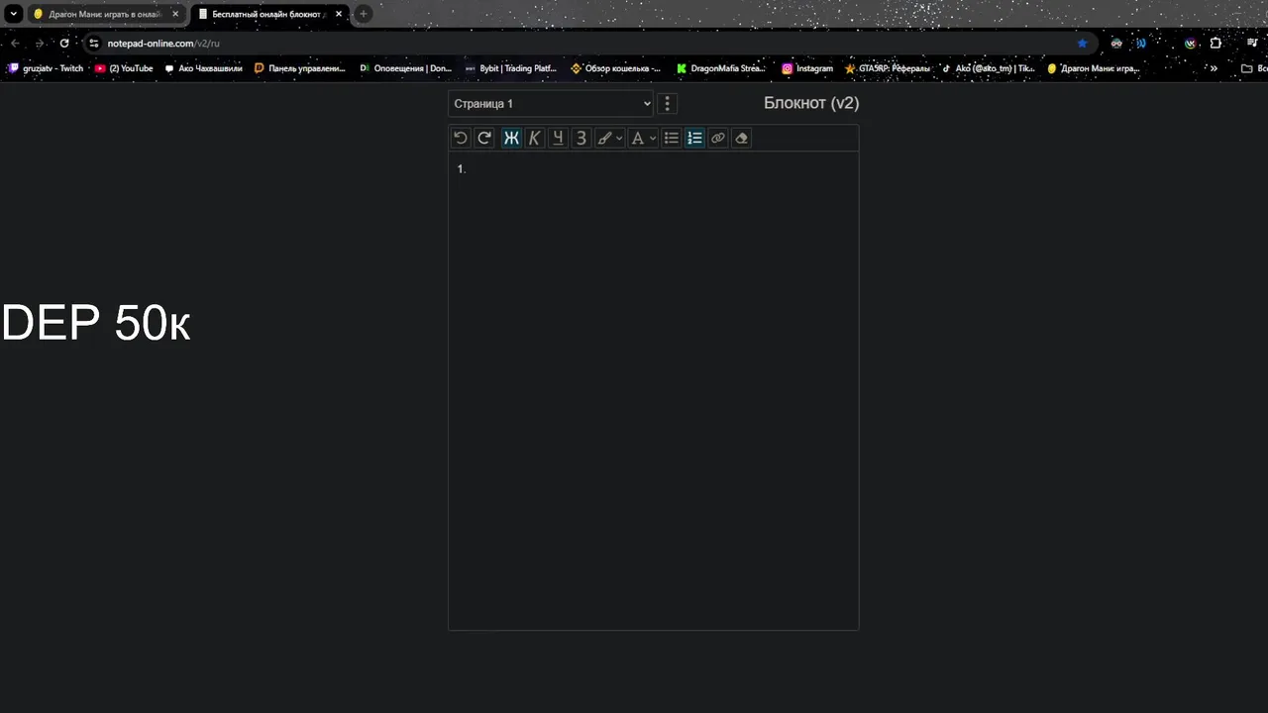The width and height of the screenshot is (1268, 713).
Task: Open the GTA5RP: Рефералы bookmark
Action: pyautogui.click(x=888, y=68)
